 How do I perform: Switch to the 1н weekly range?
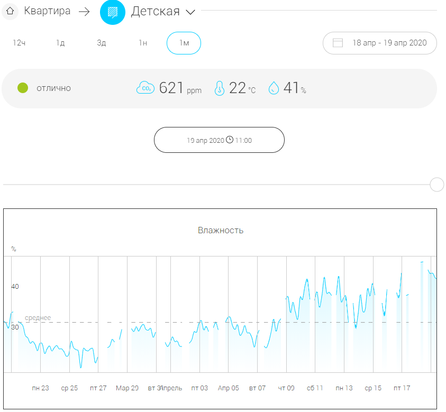142,43
